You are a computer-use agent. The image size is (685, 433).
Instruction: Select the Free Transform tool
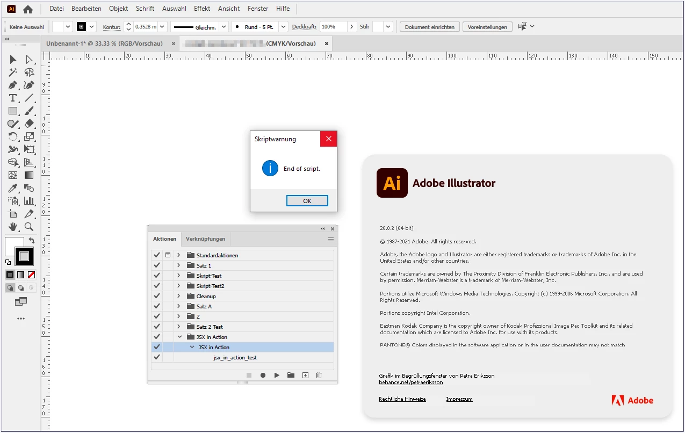pyautogui.click(x=29, y=149)
